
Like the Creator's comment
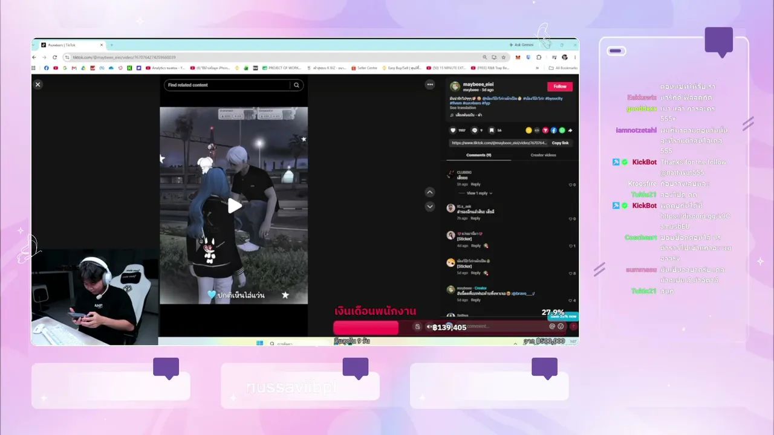[x=570, y=300]
